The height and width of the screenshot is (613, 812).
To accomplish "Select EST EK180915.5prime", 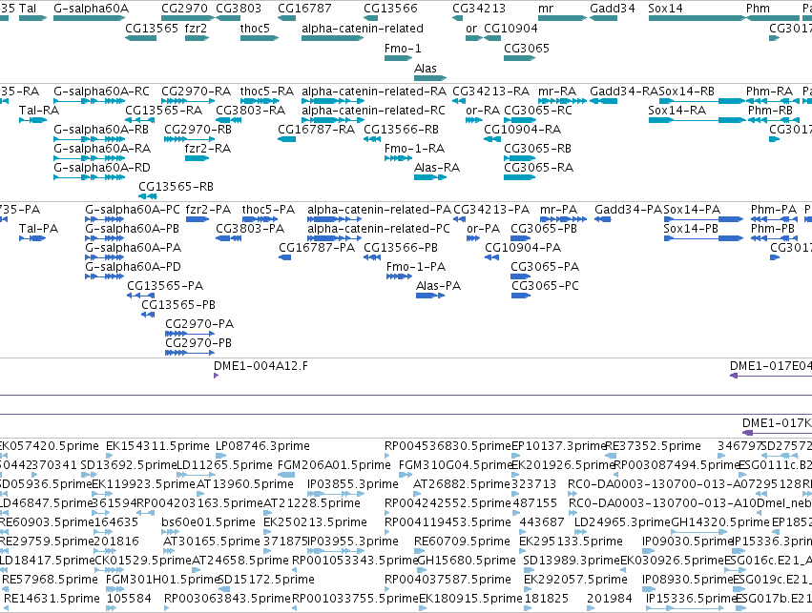I will point(470,599).
